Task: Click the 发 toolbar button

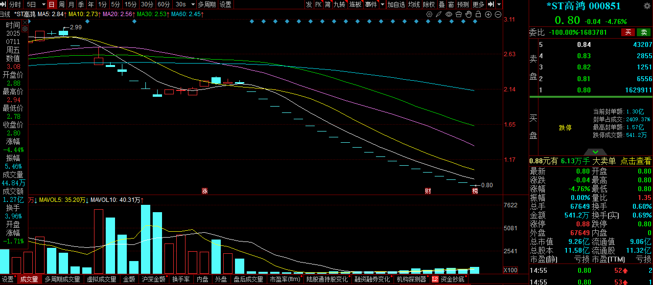Action: [309, 4]
